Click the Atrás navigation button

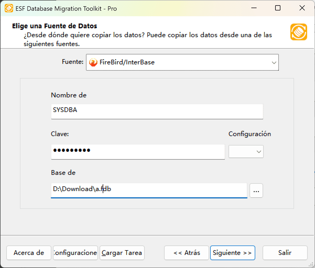(186, 253)
